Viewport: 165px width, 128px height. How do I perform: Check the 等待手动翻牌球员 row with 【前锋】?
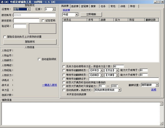[x=64, y=75]
